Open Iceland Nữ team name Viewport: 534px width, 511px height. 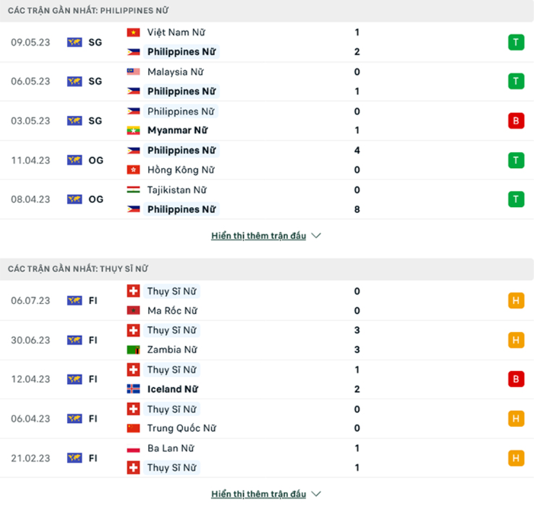[x=172, y=389]
